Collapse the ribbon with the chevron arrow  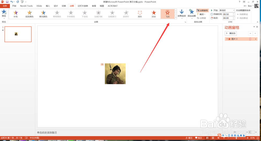coord(258,22)
